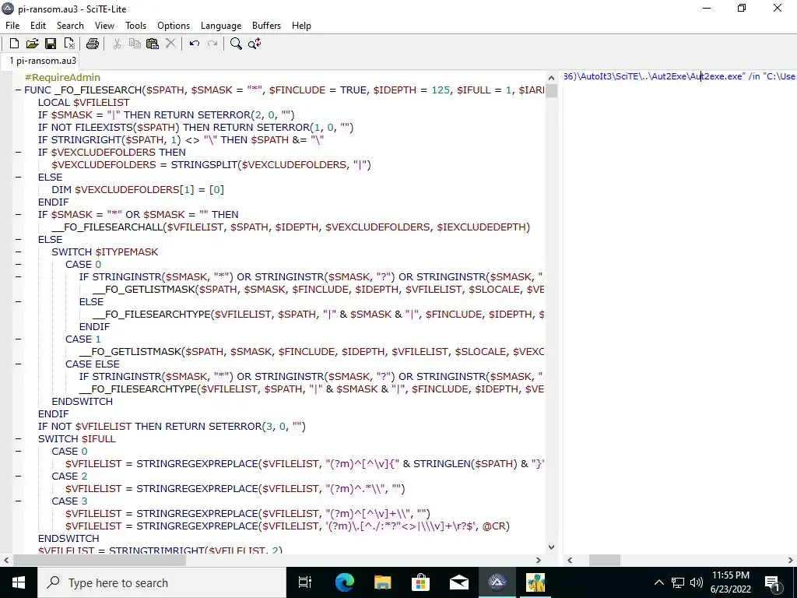Click LOCAL $VFILELIST line
Screen dimensions: 797x598
coord(84,102)
